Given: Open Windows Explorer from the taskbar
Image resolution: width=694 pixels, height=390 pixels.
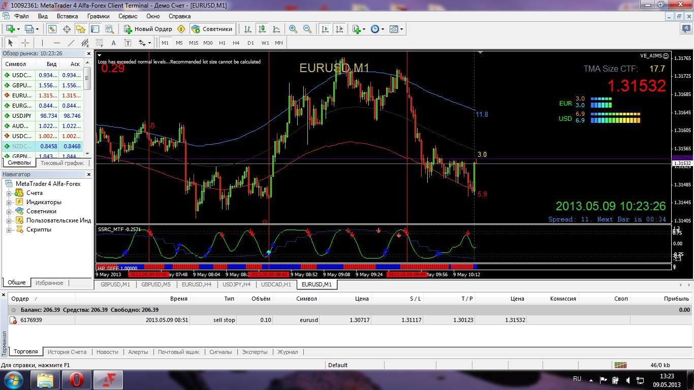Looking at the screenshot, I should (x=45, y=380).
